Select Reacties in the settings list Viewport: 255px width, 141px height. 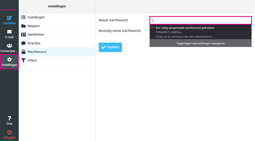point(57,43)
